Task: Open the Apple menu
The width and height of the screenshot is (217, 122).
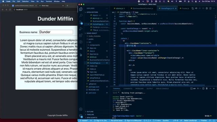Action: click(3, 1)
